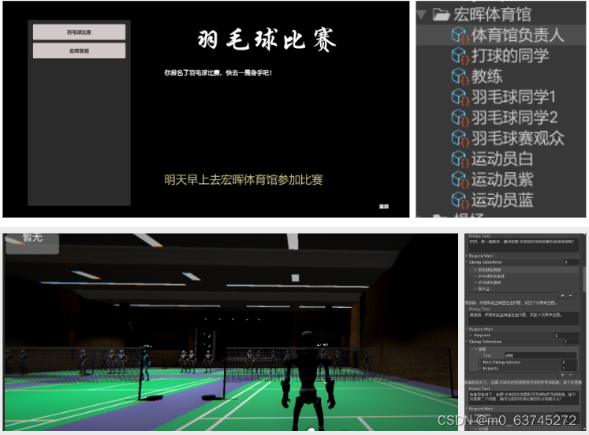Image resolution: width=589 pixels, height=435 pixels.
Task: Expand the 我不会 selection element
Action: tap(475, 288)
